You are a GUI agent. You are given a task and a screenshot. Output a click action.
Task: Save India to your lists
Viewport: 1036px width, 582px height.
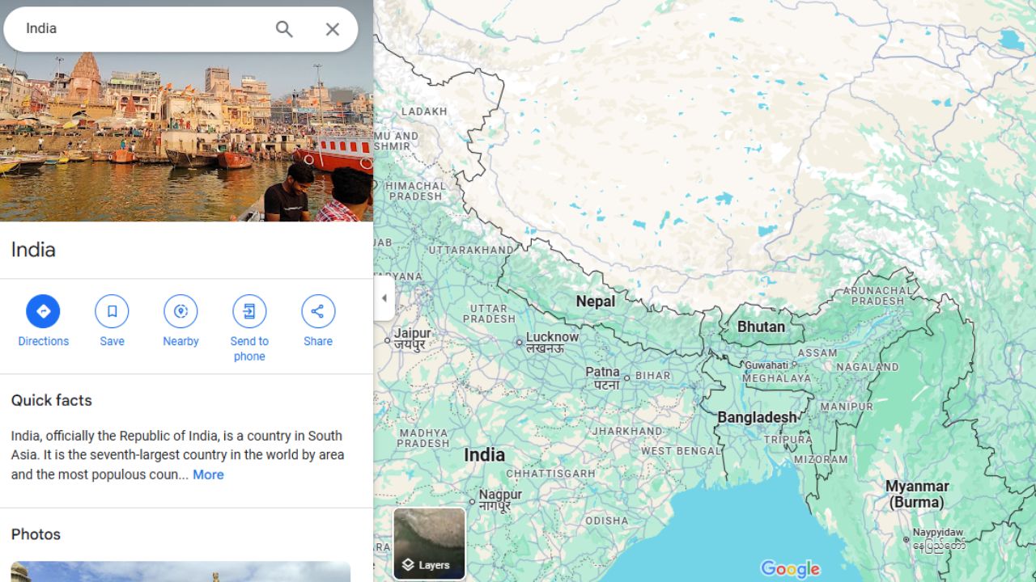[112, 311]
